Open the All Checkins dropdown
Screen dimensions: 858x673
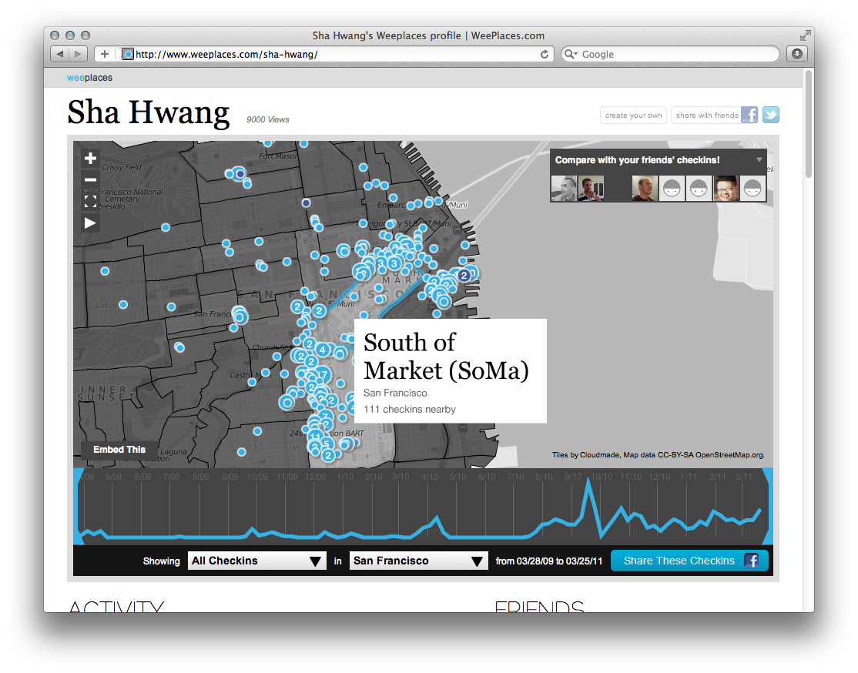(x=256, y=561)
